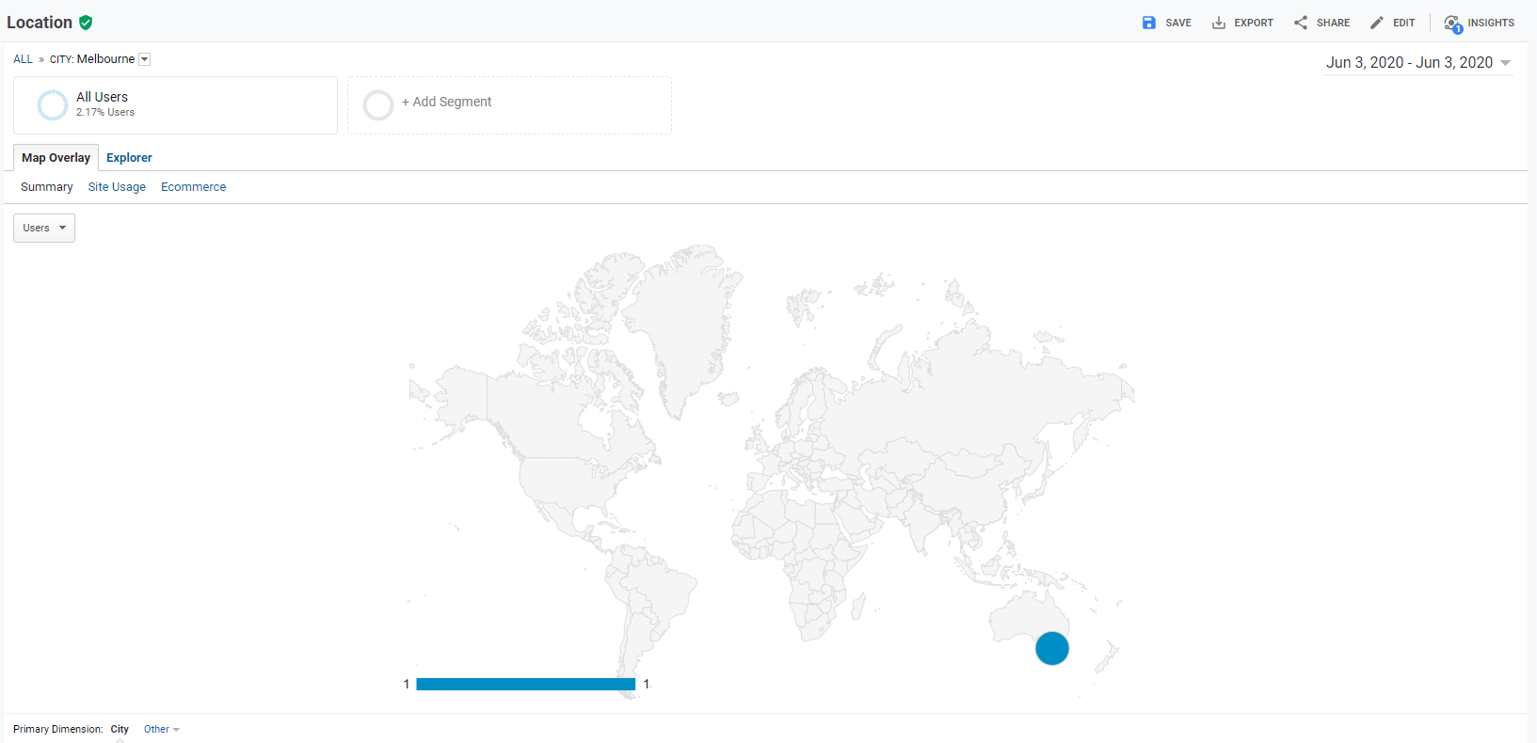
Task: Click the ALL breadcrumb link
Action: coord(23,59)
